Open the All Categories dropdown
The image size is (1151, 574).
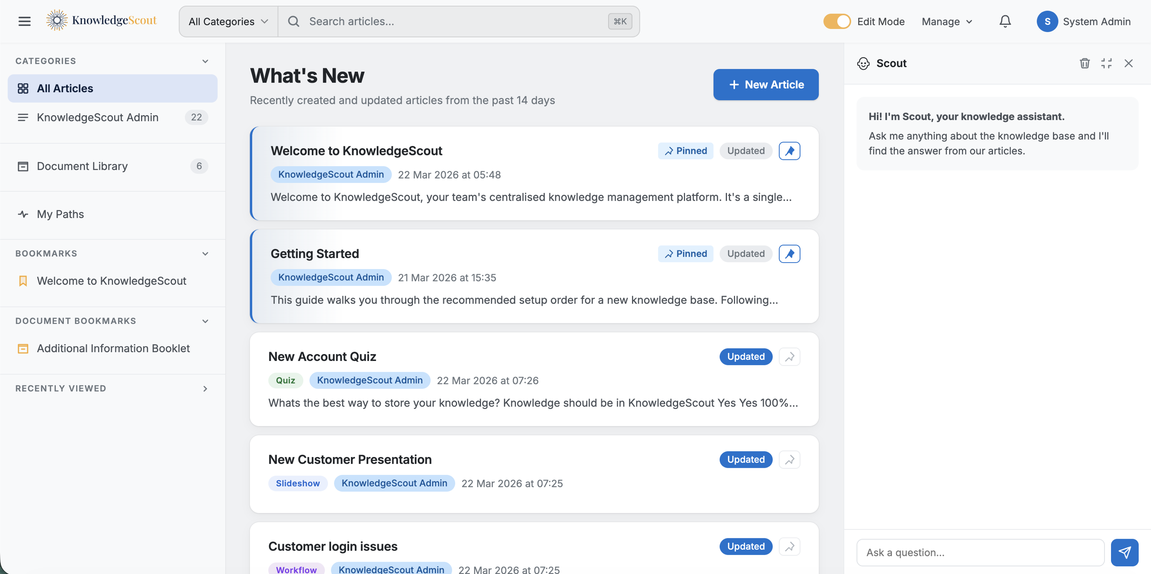pos(228,21)
